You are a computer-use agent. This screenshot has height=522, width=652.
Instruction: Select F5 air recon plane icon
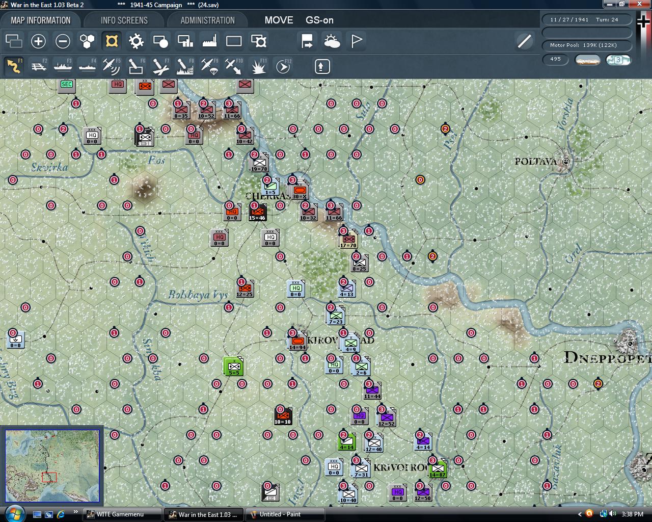coord(112,66)
